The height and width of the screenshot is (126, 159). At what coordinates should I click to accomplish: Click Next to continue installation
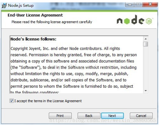(x=112, y=116)
